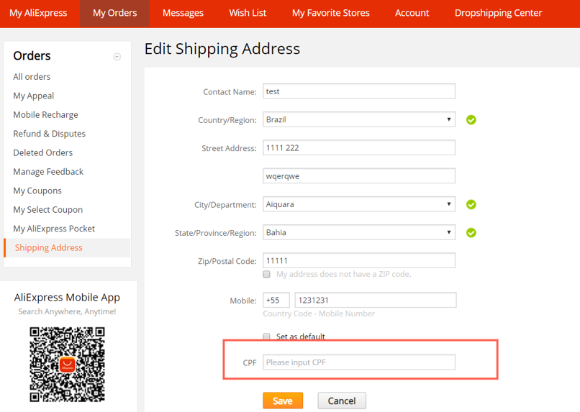Open My Favorite Stores tab
Viewport: 580px width, 412px height.
pyautogui.click(x=331, y=14)
